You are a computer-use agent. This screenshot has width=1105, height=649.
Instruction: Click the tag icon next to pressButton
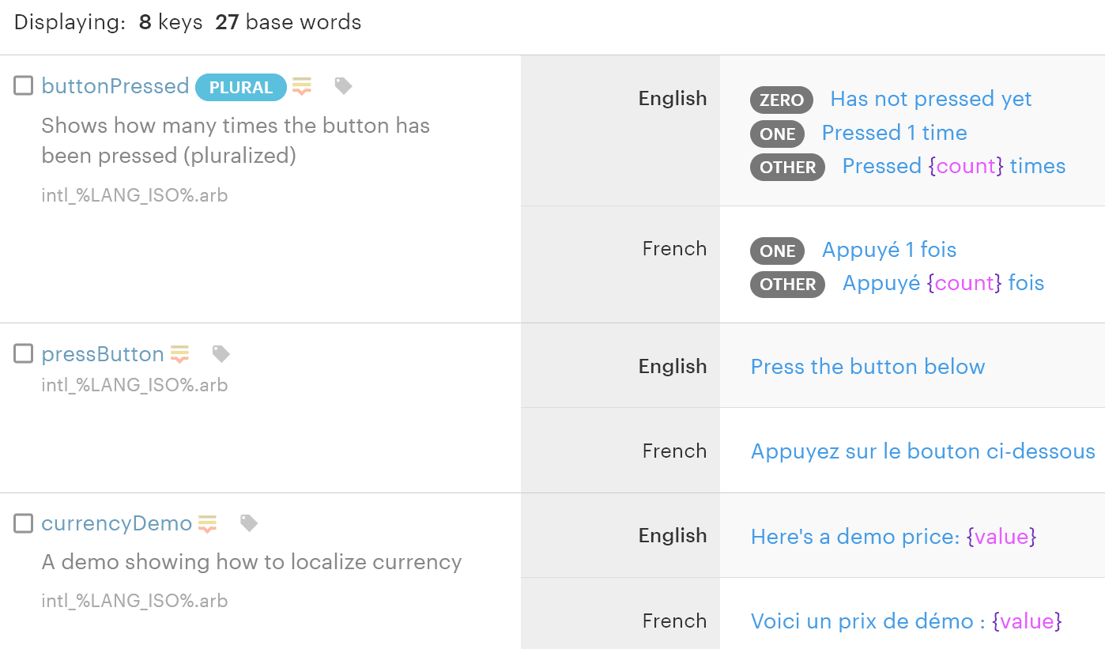(221, 354)
